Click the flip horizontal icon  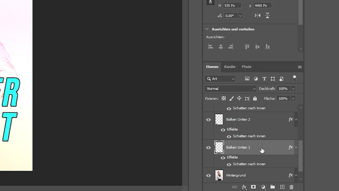pyautogui.click(x=257, y=15)
